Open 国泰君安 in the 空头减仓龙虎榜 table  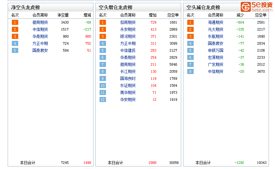[215, 43]
